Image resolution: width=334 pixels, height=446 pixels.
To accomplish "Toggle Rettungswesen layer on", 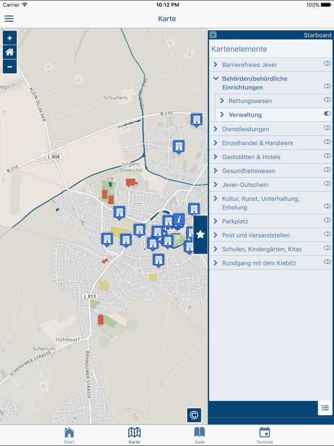I will tap(328, 99).
